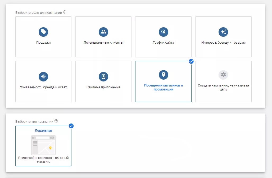Choose the Потенциальные клиенты goal label
Image resolution: width=272 pixels, height=178 pixels.
[103, 43]
